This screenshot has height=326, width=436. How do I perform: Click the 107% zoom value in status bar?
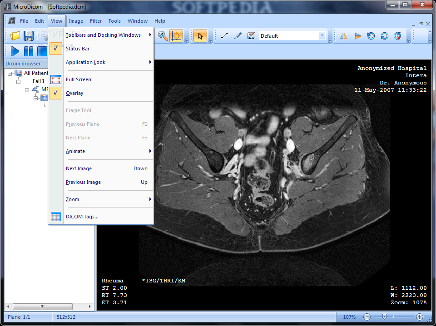(x=349, y=317)
